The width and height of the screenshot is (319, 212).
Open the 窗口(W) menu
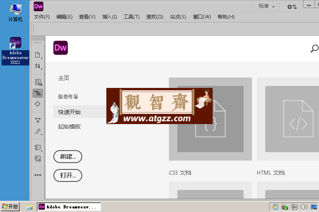202,17
